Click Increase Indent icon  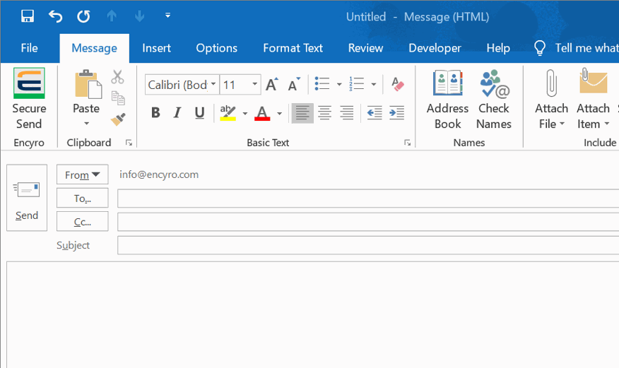(x=396, y=113)
